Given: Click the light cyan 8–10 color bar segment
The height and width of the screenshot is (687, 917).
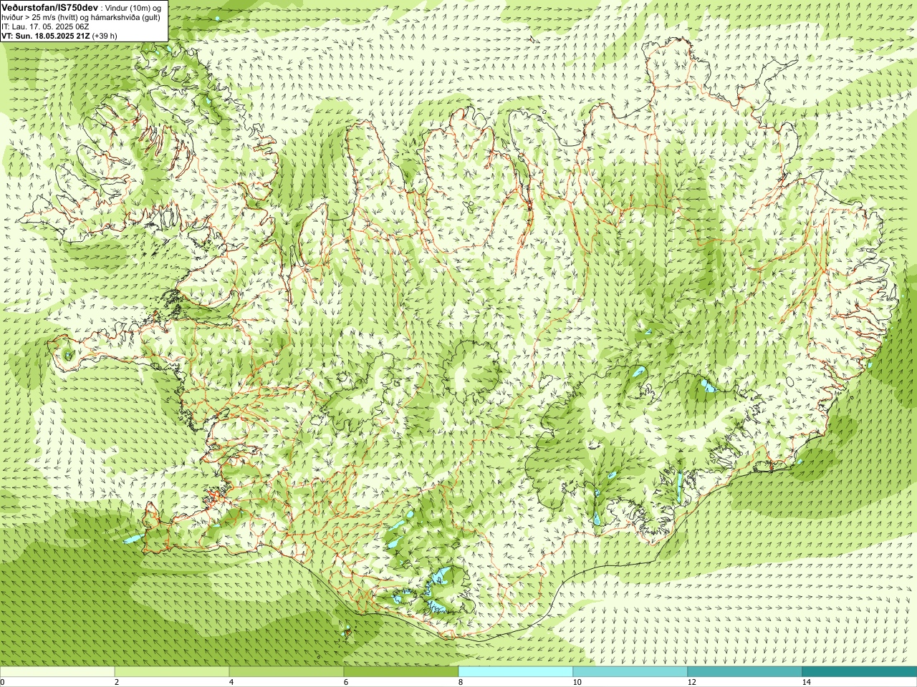Looking at the screenshot, I should point(516,671).
